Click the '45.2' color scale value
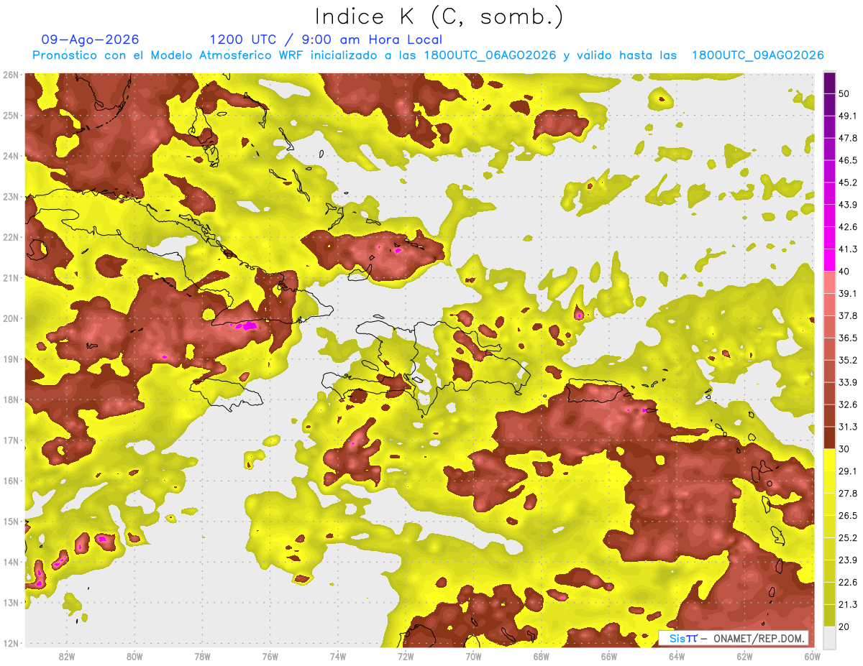 tap(847, 182)
